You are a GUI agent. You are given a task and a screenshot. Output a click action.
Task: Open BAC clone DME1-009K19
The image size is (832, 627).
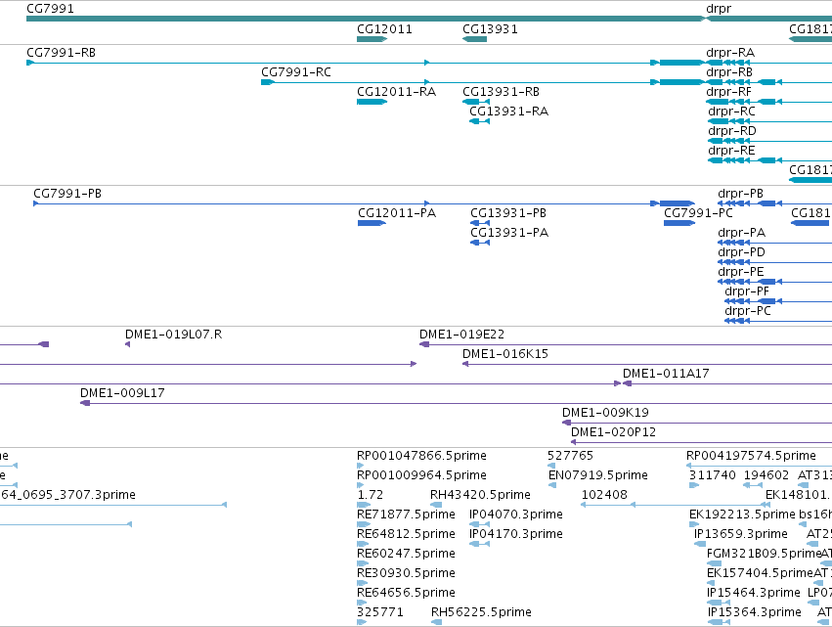point(605,413)
